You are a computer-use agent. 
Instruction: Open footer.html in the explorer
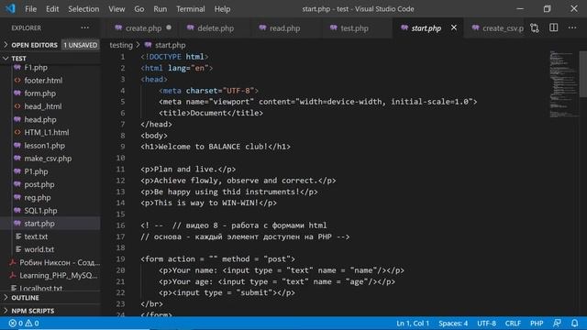click(43, 81)
